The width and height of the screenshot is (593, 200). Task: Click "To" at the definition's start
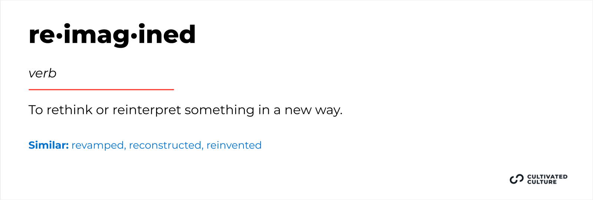36,110
